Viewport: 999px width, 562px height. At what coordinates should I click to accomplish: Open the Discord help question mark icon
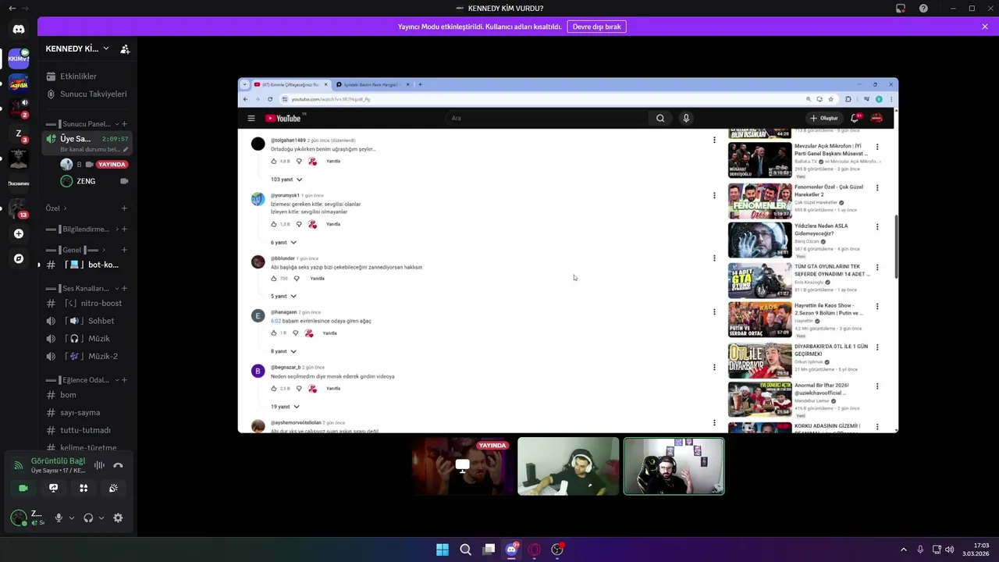[923, 9]
